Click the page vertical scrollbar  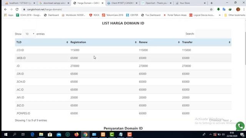(x=245, y=48)
